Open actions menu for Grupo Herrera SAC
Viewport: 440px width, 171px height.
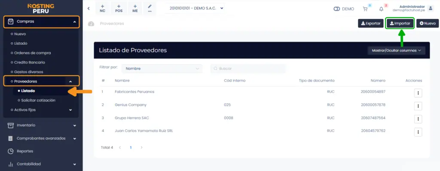coord(418,119)
